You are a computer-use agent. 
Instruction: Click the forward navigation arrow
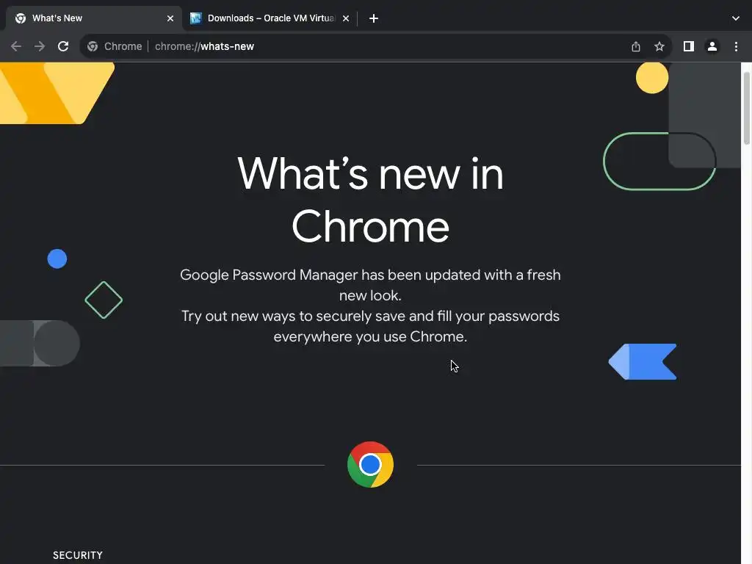[x=40, y=46]
